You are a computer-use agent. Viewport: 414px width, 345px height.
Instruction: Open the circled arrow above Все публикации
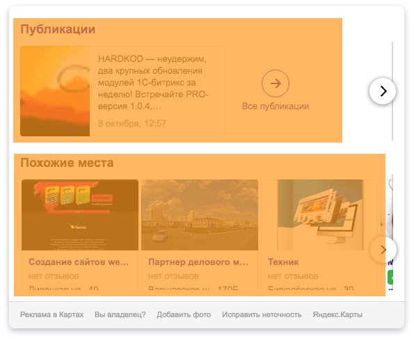click(x=276, y=83)
